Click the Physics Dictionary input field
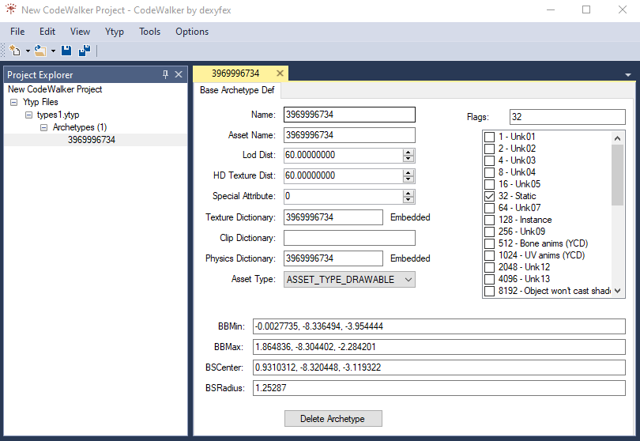The image size is (640, 441). pyautogui.click(x=333, y=258)
